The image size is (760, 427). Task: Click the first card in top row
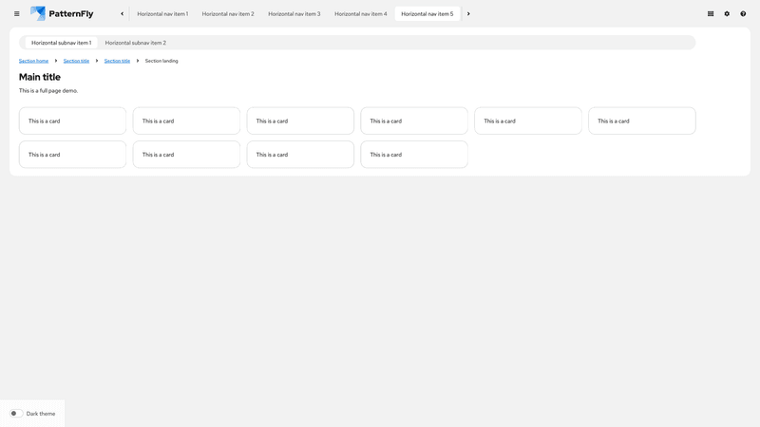coord(72,121)
